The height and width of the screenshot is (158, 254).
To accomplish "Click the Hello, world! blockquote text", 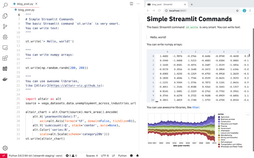I will point(158,37).
